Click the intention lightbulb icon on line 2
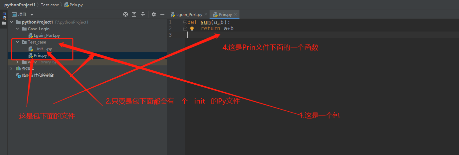Image resolution: width=459 pixels, height=155 pixels. click(192, 29)
